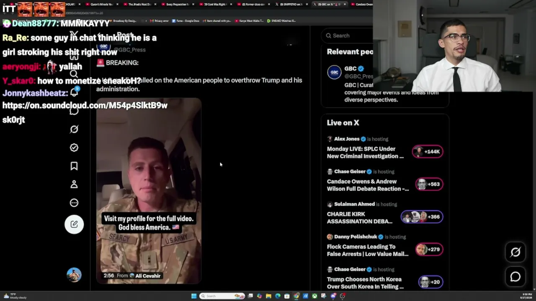Open Task View on the taskbar

tap(250, 296)
